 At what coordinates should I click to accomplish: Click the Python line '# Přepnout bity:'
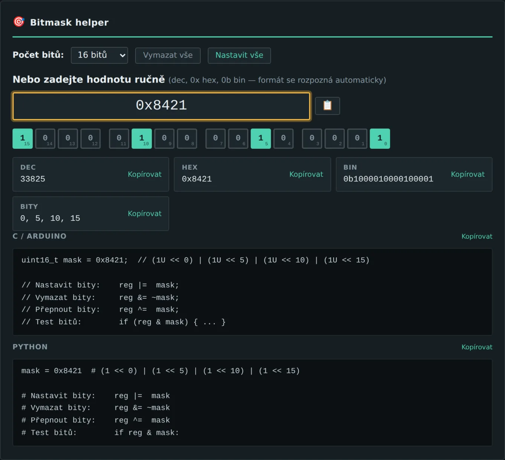(x=58, y=420)
